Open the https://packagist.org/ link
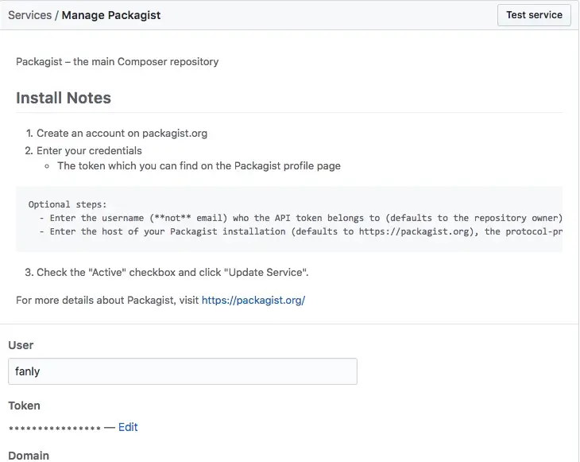 [x=253, y=301]
